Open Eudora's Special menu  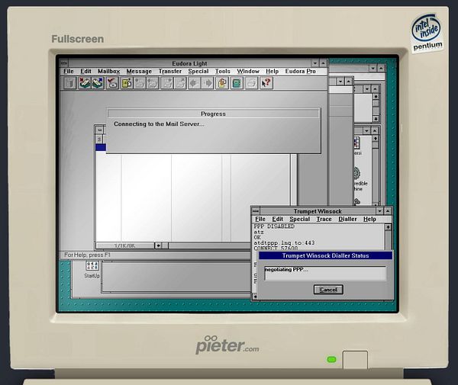click(x=198, y=72)
